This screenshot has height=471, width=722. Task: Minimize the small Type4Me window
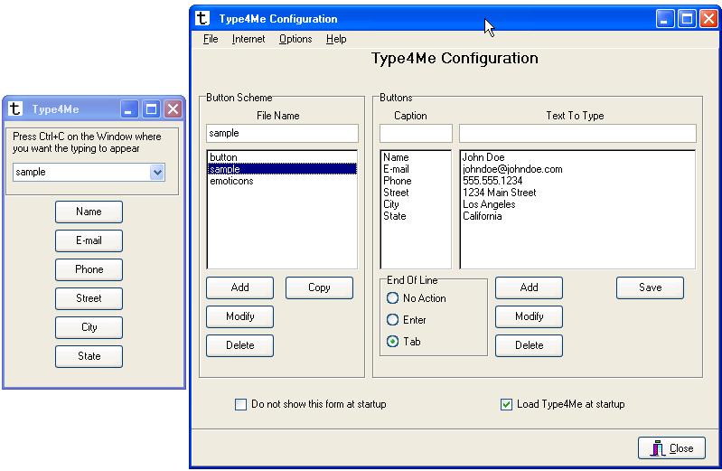(x=129, y=109)
